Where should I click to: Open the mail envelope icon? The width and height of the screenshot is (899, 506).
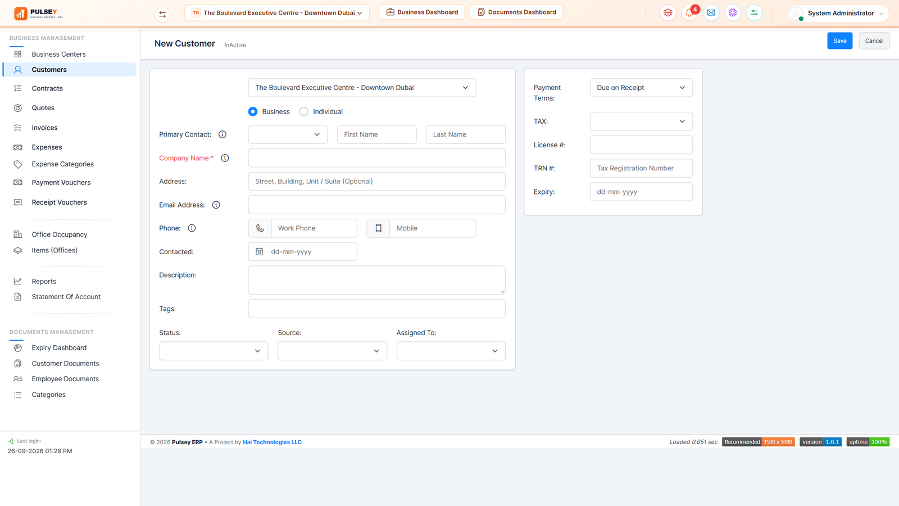711,12
